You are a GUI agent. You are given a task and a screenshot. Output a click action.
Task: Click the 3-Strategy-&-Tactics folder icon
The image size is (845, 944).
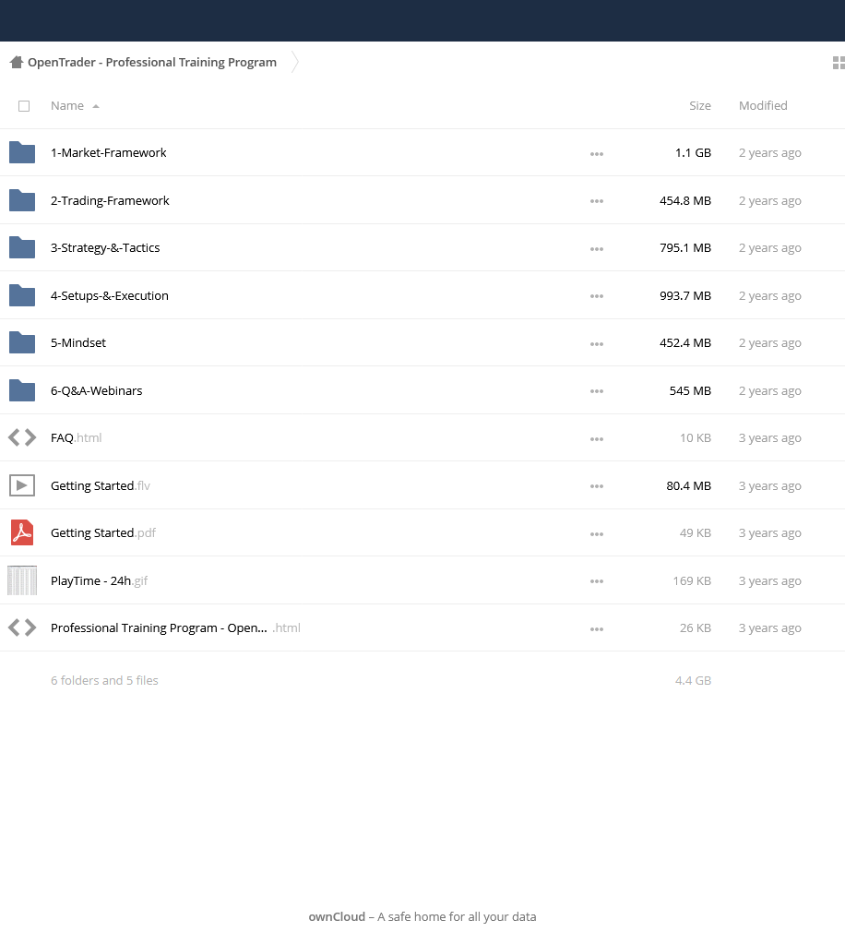(22, 247)
